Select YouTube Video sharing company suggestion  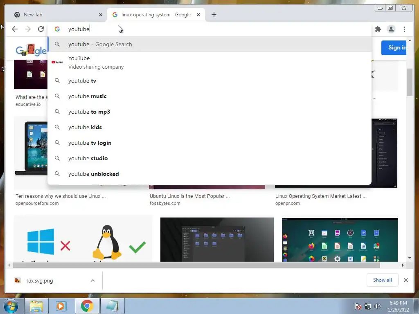click(209, 62)
